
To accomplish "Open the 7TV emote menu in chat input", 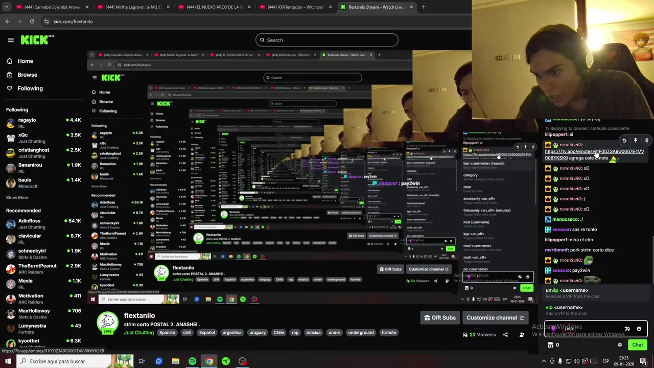I will pos(627,329).
